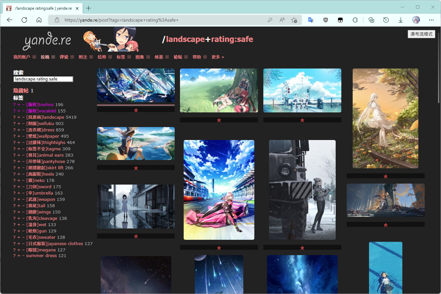Click the landscape tag in the header
The image size is (441, 294).
click(185, 39)
